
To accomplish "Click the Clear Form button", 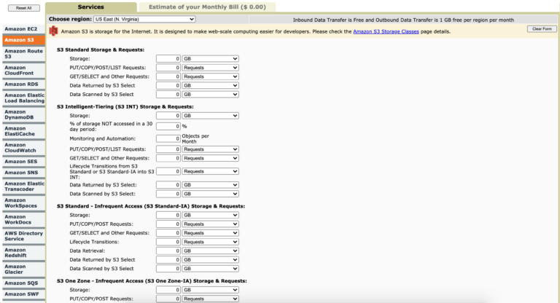I will point(542,29).
